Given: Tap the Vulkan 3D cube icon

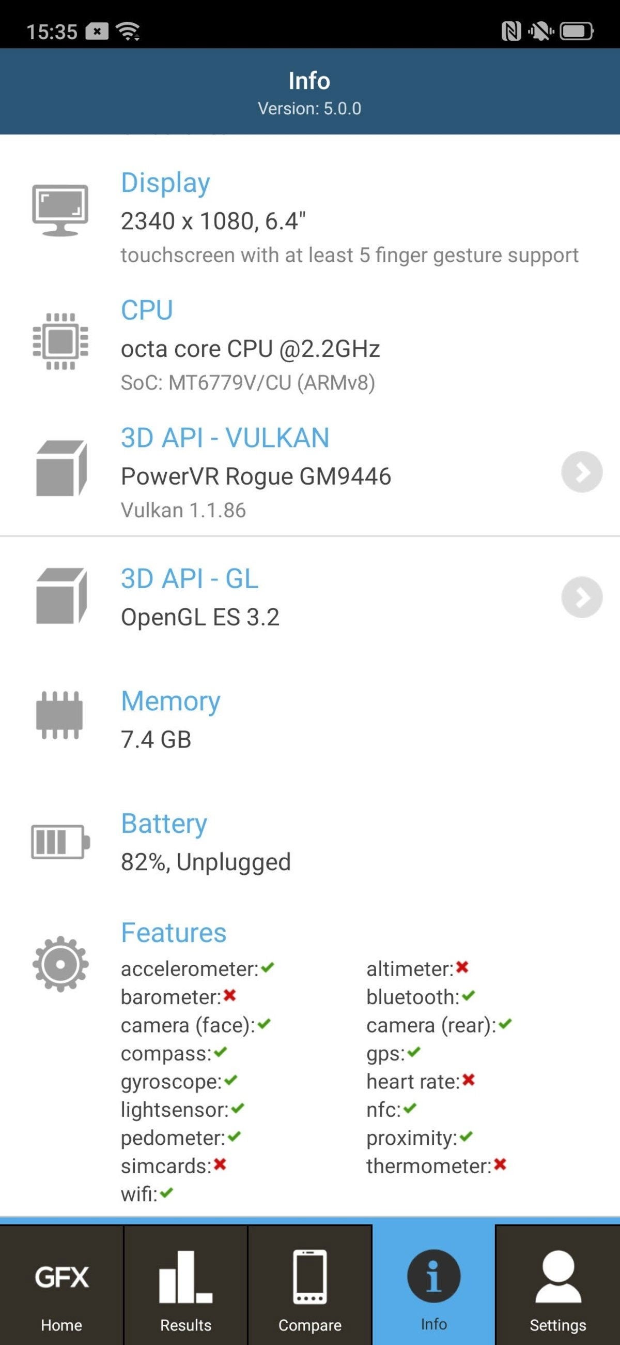Looking at the screenshot, I should 61,468.
